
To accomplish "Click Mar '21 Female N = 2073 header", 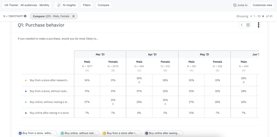I will point(113,66).
